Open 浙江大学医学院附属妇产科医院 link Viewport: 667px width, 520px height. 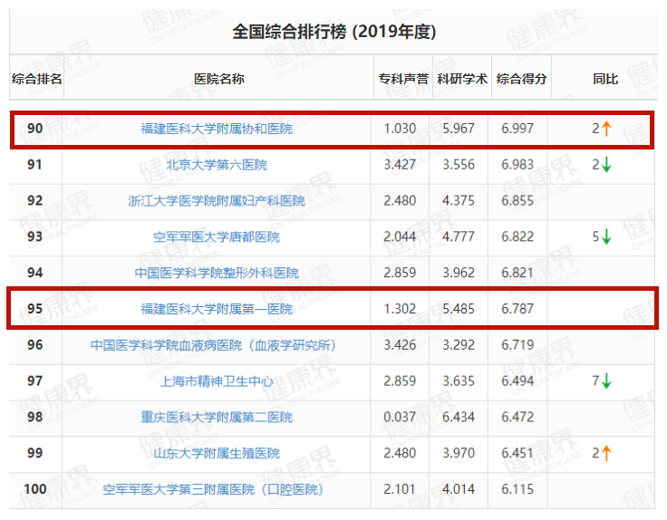point(217,201)
